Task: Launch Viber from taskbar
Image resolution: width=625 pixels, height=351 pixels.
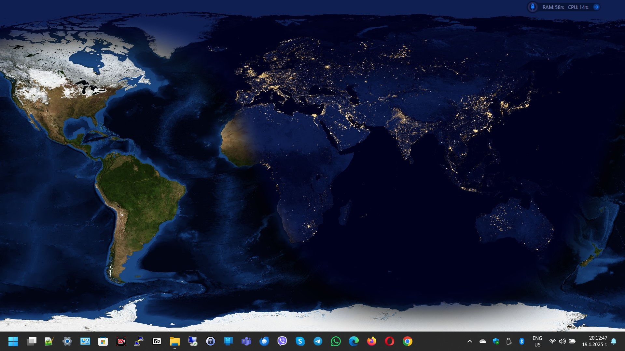Action: (x=282, y=341)
